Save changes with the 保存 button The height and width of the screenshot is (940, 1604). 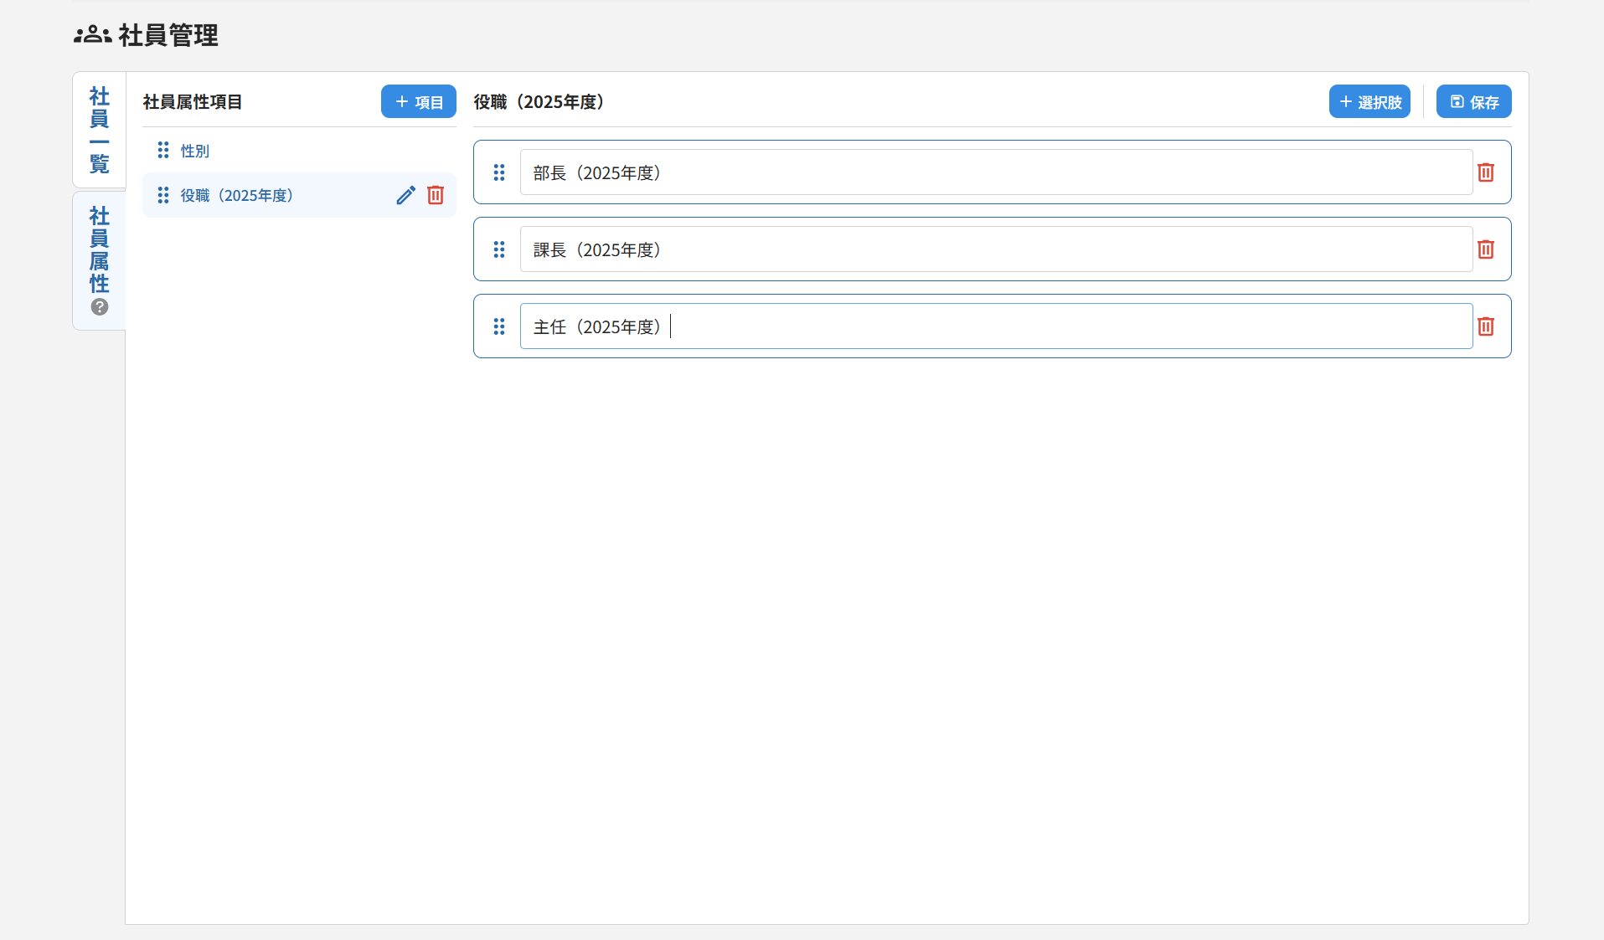pyautogui.click(x=1473, y=101)
